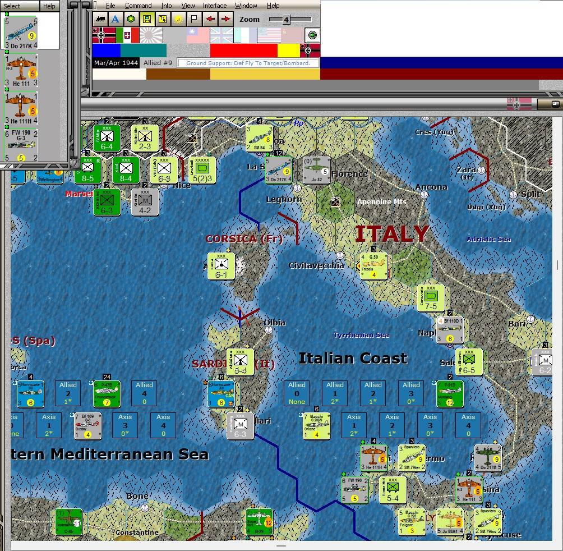Open the Select menu in the unit panel
The image size is (563, 551).
[12, 6]
